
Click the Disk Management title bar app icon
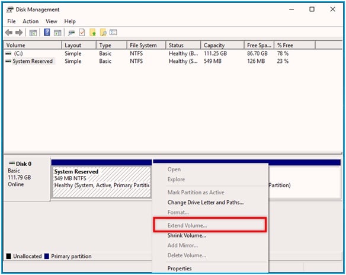coord(10,9)
